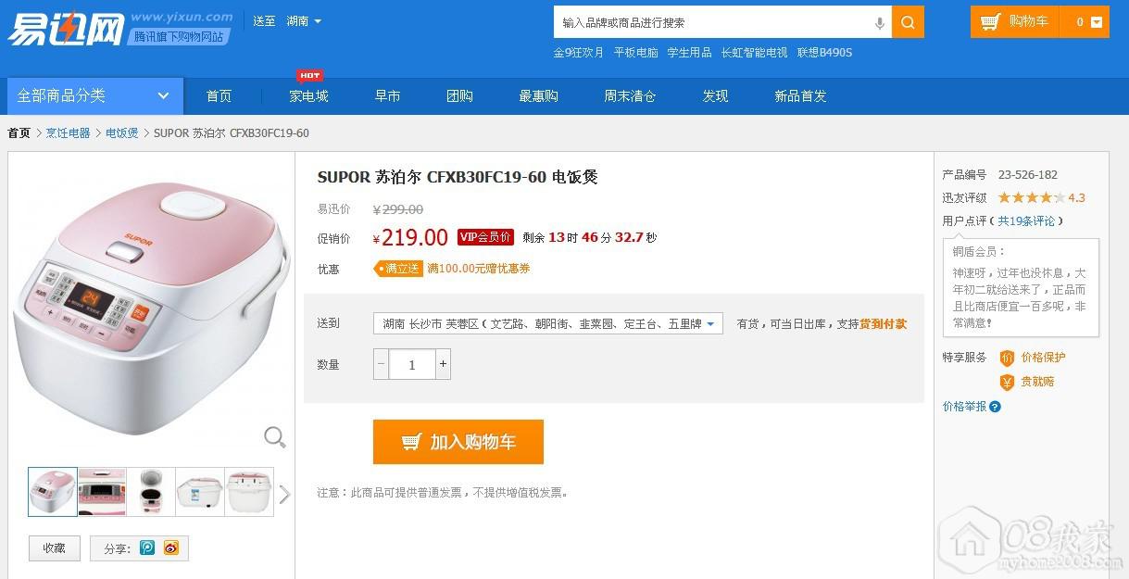Click the orange search magnifier button
The width and height of the screenshot is (1129, 579).
[908, 22]
